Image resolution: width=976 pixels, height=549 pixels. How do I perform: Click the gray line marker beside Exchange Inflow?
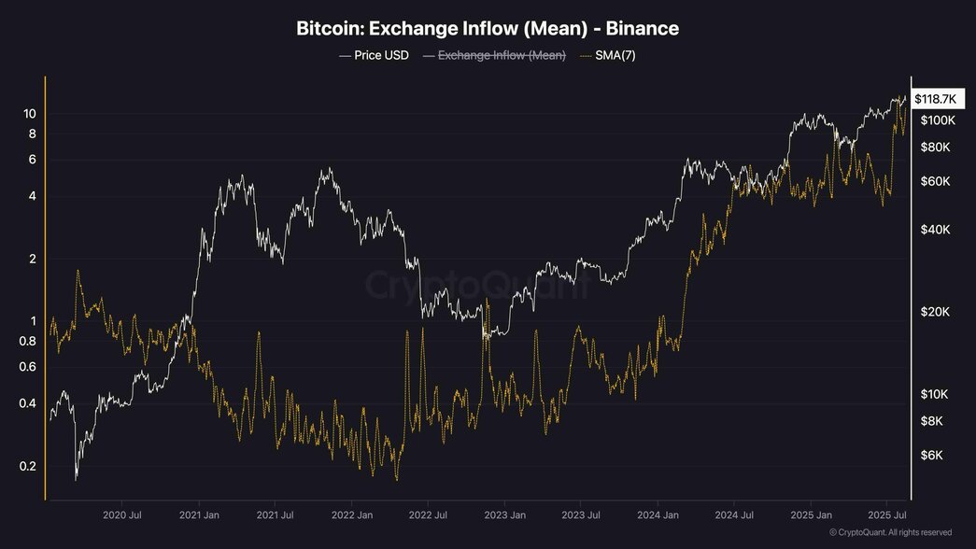[x=429, y=56]
